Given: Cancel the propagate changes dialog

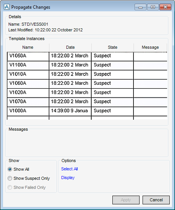Looking at the screenshot, I should coord(156,200).
